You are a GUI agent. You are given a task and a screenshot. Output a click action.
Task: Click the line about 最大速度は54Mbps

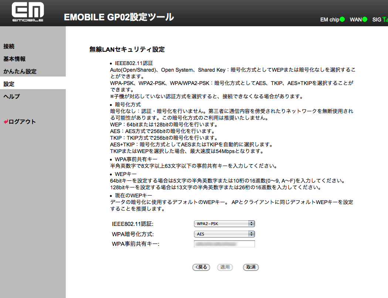tap(187, 151)
